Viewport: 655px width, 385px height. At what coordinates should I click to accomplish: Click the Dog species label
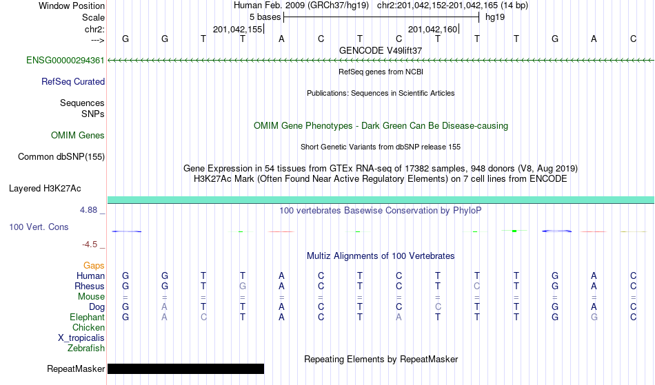[x=97, y=307]
